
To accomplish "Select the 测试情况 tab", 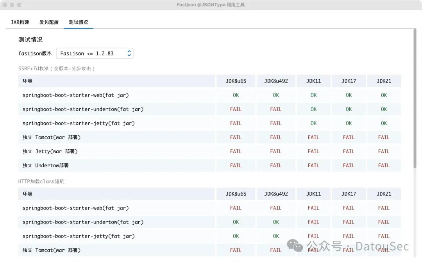I will coord(78,22).
